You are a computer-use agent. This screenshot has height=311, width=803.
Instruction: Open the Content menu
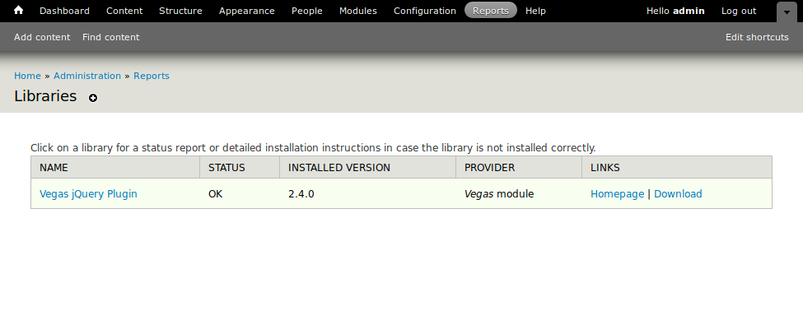click(x=124, y=11)
